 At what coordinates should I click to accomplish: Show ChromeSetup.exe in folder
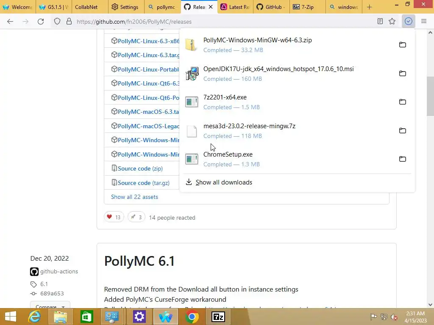pyautogui.click(x=403, y=159)
